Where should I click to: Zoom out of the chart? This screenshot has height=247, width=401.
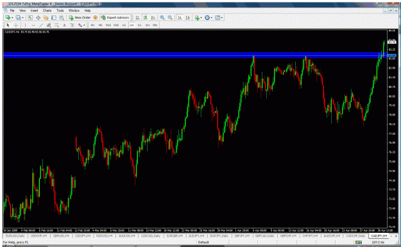(x=170, y=17)
